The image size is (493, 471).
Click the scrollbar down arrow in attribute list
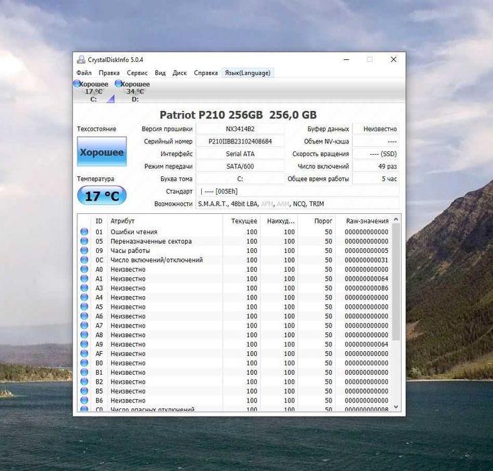tap(396, 407)
